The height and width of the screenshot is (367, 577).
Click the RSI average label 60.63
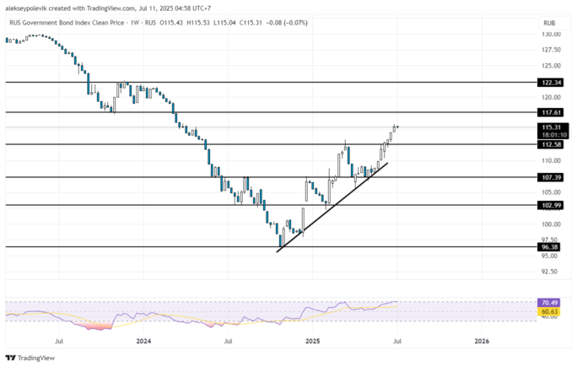[549, 312]
